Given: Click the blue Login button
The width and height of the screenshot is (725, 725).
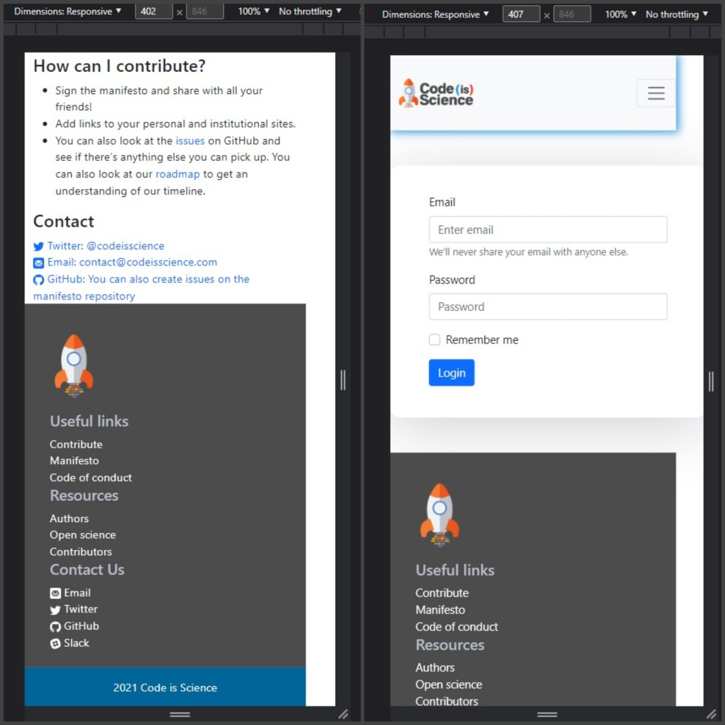Looking at the screenshot, I should click(x=452, y=373).
